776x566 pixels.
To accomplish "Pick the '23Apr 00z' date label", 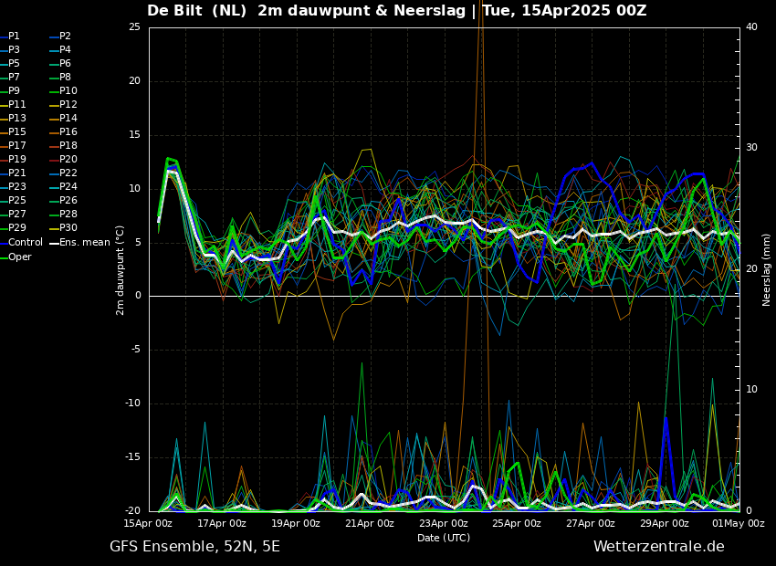I will point(444,523).
